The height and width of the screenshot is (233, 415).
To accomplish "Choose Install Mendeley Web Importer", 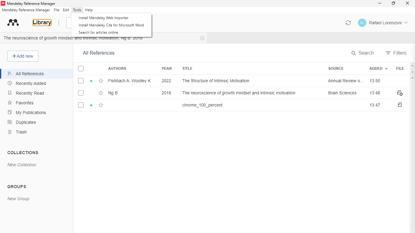I will point(104,18).
